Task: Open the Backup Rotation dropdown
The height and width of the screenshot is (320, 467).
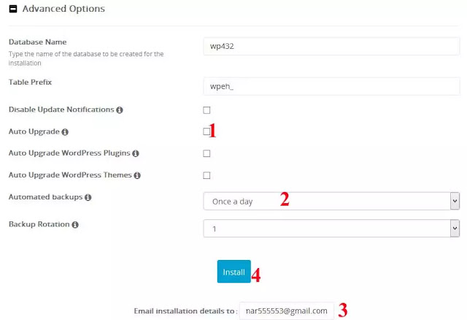Action: (x=331, y=229)
